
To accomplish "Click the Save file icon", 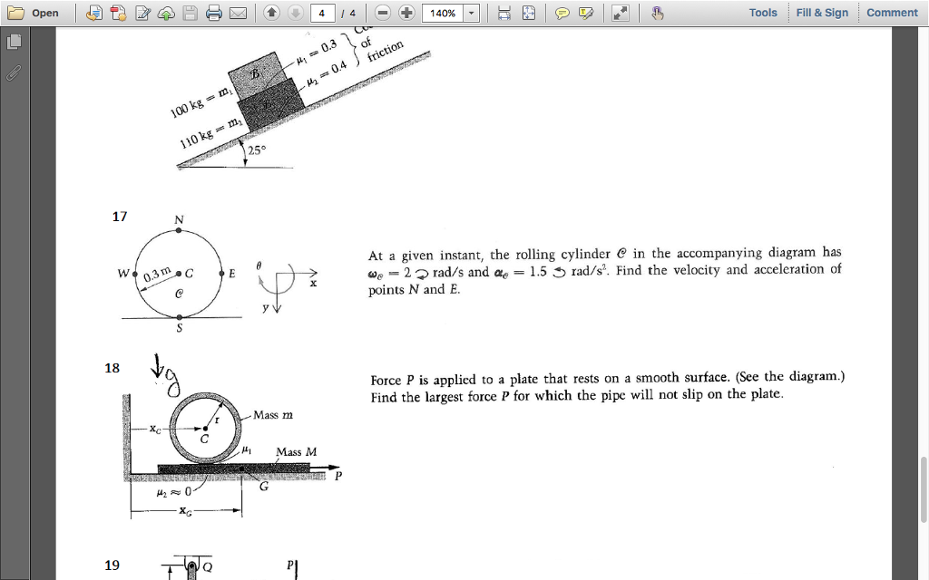I will click(191, 13).
